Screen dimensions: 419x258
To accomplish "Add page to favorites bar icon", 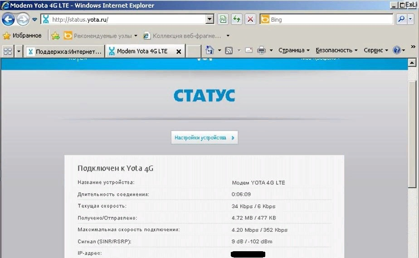I will coord(56,35).
